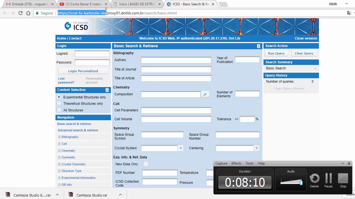The width and height of the screenshot is (355, 199).
Task: Open Basic search & retrieve navigation link
Action: (x=74, y=124)
